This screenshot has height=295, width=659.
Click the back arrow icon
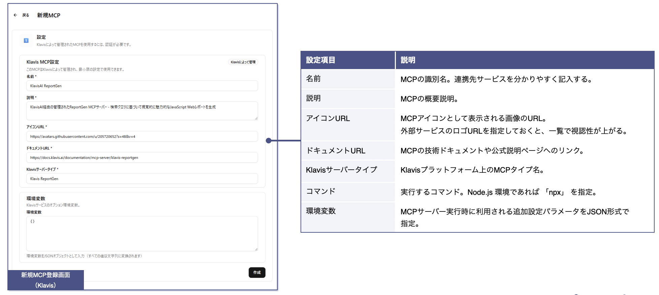[x=15, y=15]
